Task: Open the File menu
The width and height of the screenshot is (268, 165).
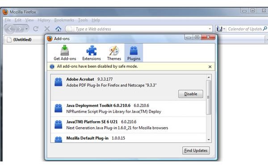Action: pos(8,20)
